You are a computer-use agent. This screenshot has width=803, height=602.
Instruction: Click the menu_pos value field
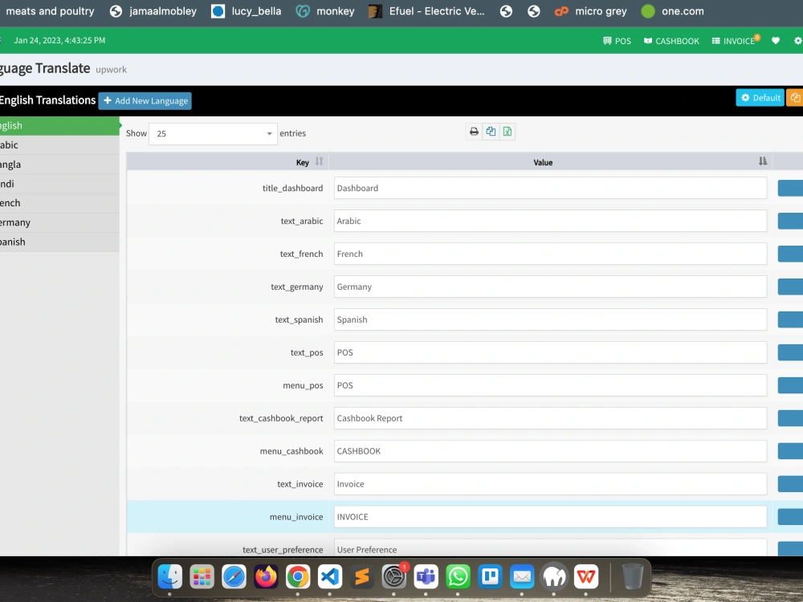click(x=550, y=385)
